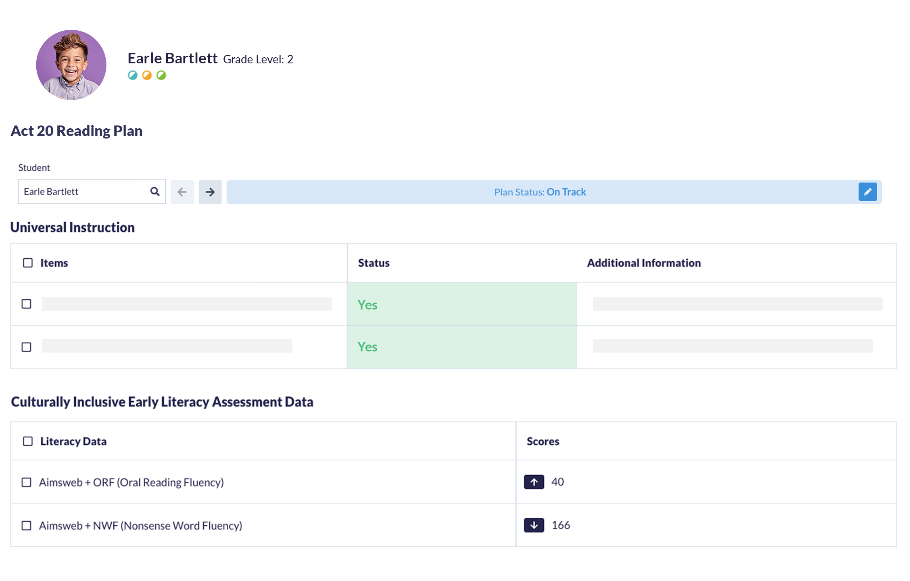The image size is (910, 581).
Task: Select the Aimsweb + ORF row checkbox
Action: point(27,483)
